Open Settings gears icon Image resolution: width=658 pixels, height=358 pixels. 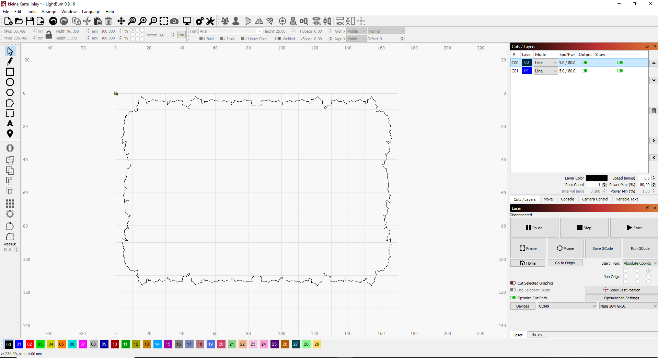(x=199, y=21)
